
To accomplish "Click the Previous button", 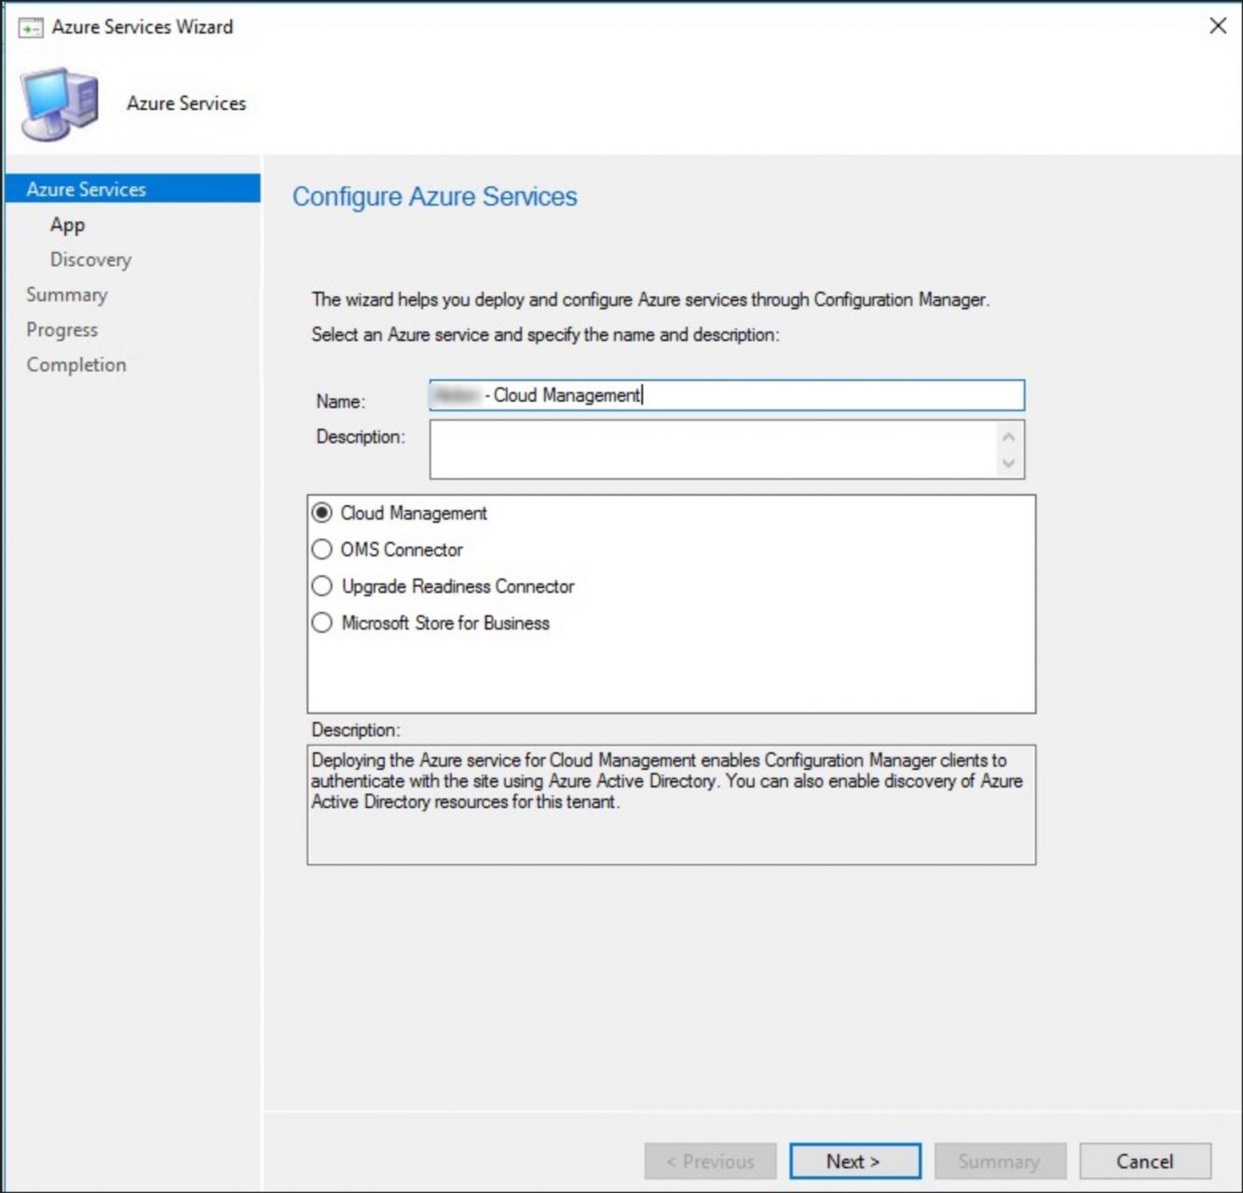I will pos(710,1161).
